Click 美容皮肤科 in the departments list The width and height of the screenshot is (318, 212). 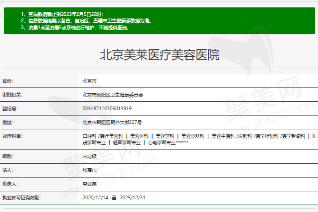(x=193, y=136)
